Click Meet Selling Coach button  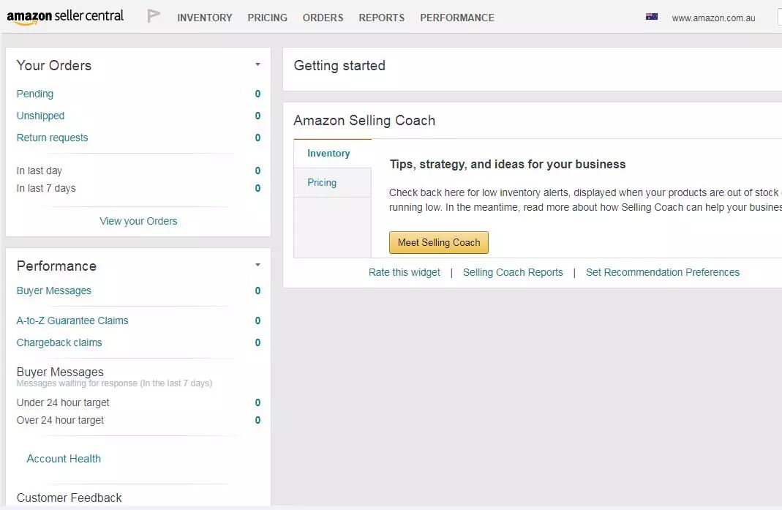[x=439, y=242]
